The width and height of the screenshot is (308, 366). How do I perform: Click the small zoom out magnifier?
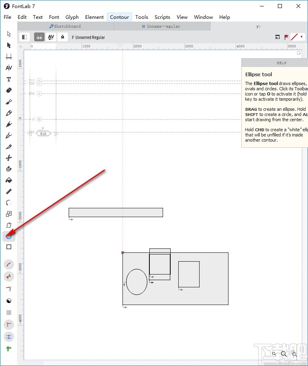tap(274, 354)
